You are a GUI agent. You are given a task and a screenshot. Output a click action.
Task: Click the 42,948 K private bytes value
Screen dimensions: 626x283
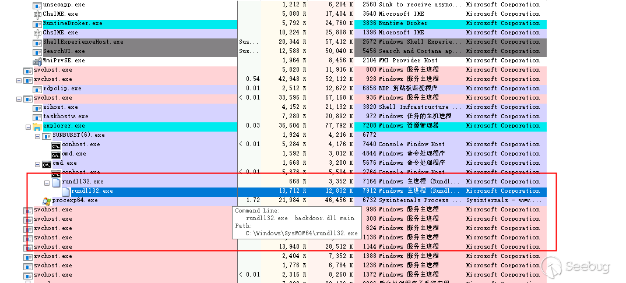point(293,79)
